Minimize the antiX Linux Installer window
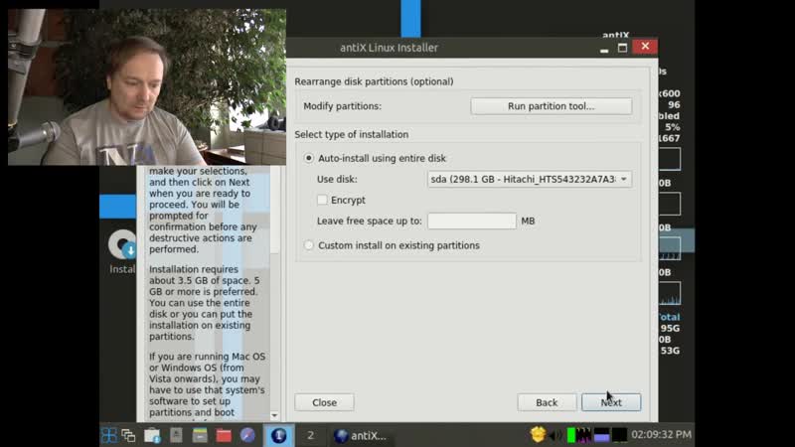The width and height of the screenshot is (795, 447). (x=604, y=48)
